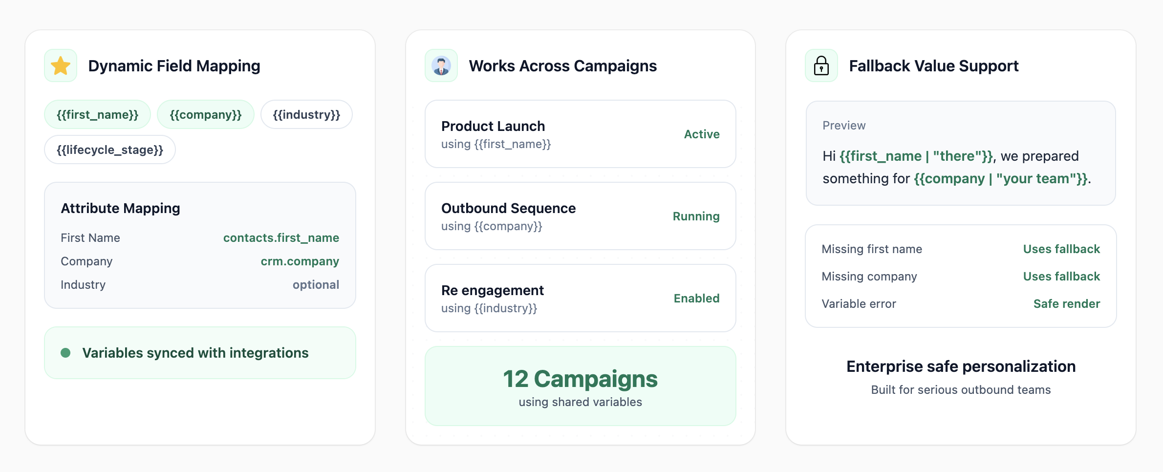This screenshot has width=1163, height=472.
Task: Click the Enabled status label
Action: point(696,299)
